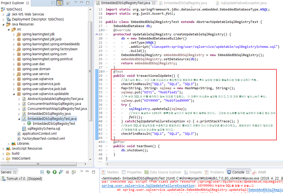
Task: Select spring.learningtest.spring.oxm package
Action: 44,54
